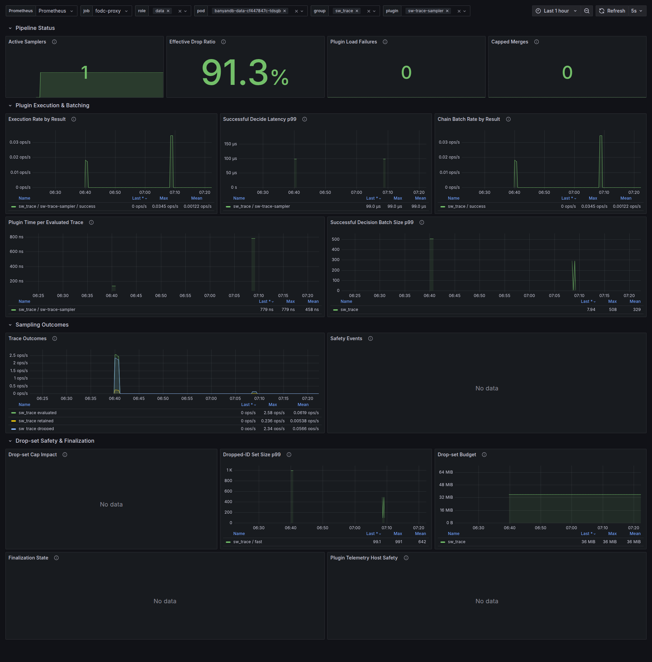Open the refresh interval 5s dropdown
Screen dimensions: 652x662
[x=637, y=11]
